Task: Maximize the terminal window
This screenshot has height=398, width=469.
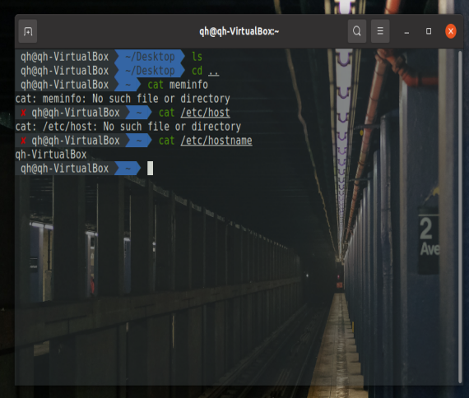Action: [429, 31]
